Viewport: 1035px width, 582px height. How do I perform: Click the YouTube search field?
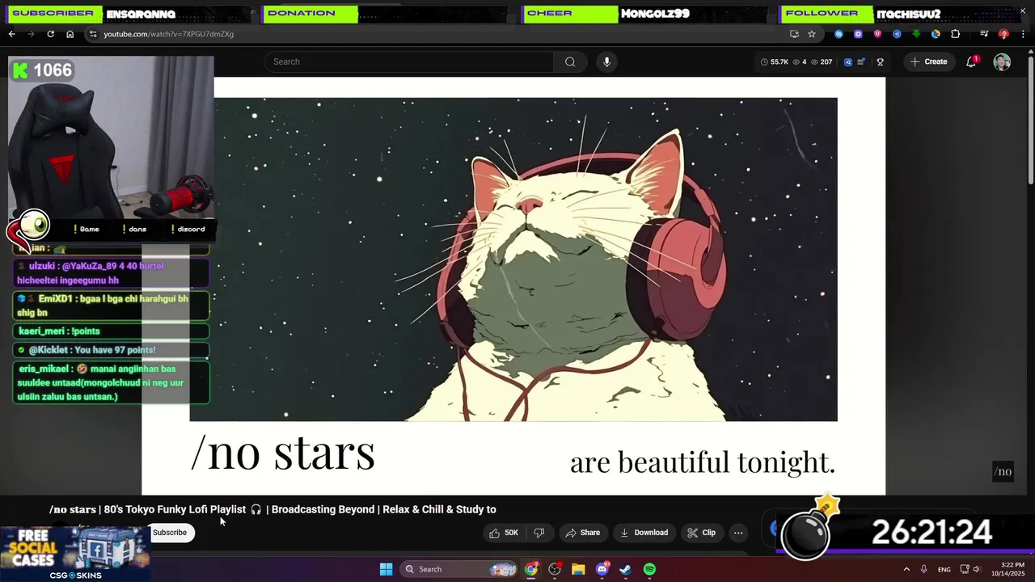pyautogui.click(x=409, y=61)
